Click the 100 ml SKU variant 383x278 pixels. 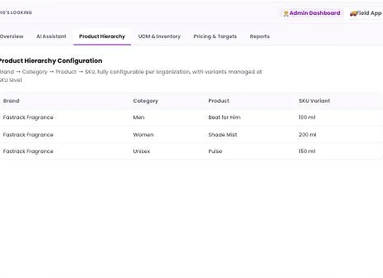point(307,117)
